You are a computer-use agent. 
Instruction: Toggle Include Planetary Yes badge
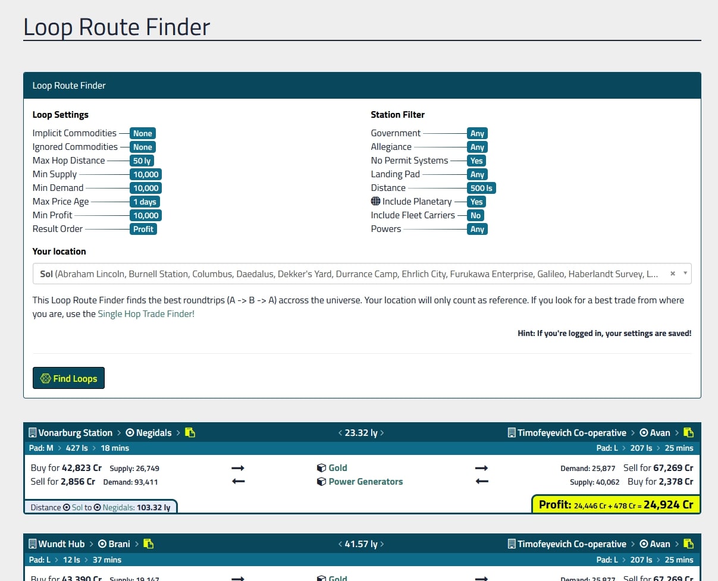pos(476,202)
